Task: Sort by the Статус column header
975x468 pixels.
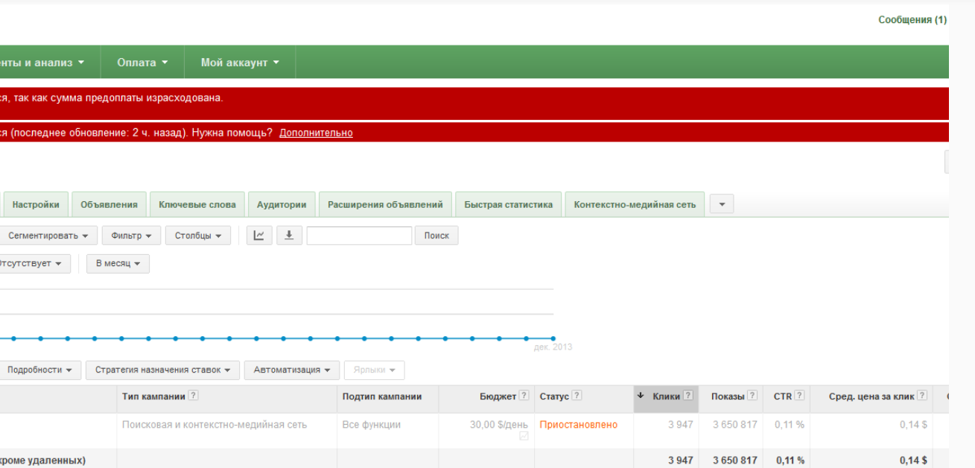Action: [x=554, y=396]
